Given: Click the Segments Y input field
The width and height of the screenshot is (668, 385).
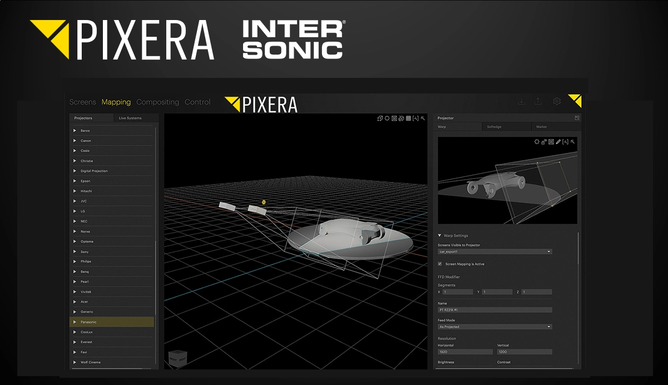Looking at the screenshot, I should (x=497, y=292).
